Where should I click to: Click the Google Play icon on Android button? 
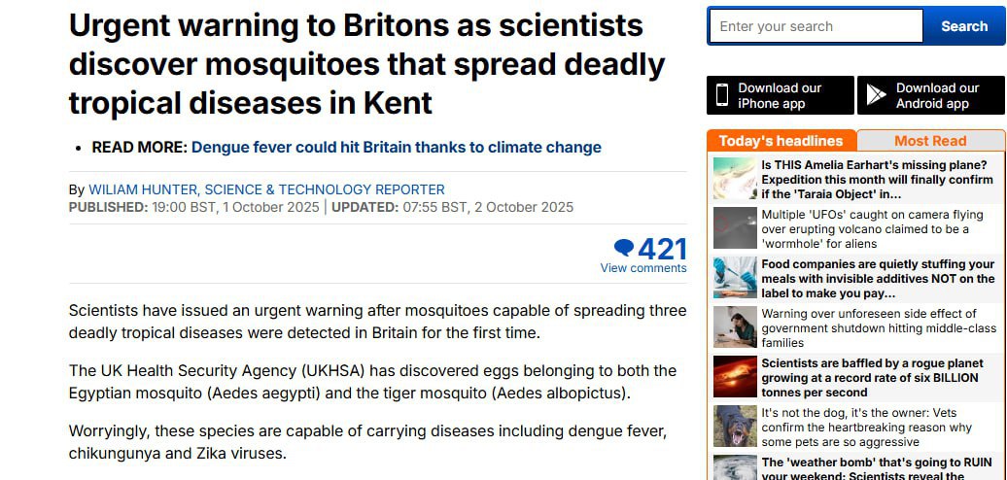[x=876, y=95]
